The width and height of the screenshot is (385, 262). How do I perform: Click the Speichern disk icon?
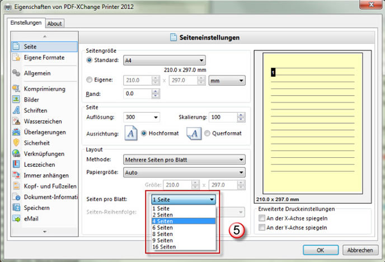(16, 208)
